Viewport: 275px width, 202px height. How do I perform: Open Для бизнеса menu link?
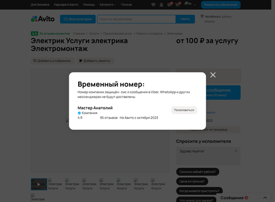coord(40,4)
